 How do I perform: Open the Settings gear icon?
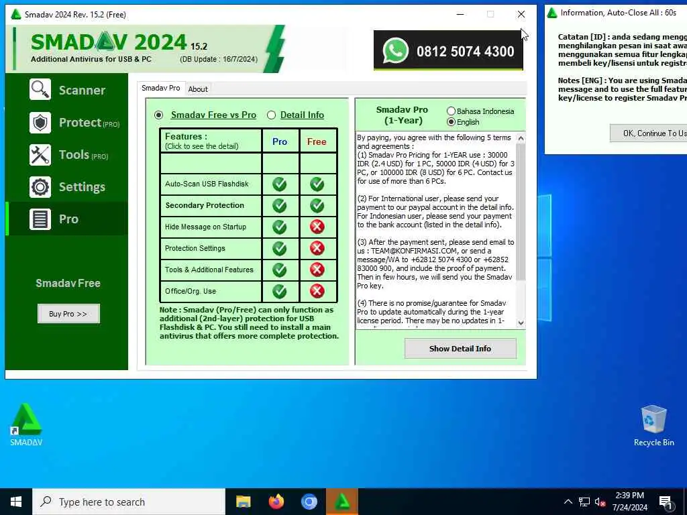[40, 186]
